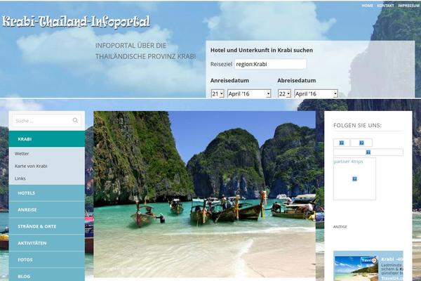Click the Krabi-Thailand-Infoportal site title
This screenshot has width=421, height=281.
tap(76, 22)
